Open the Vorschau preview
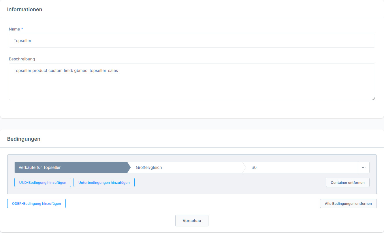This screenshot has width=384, height=233. [192, 221]
